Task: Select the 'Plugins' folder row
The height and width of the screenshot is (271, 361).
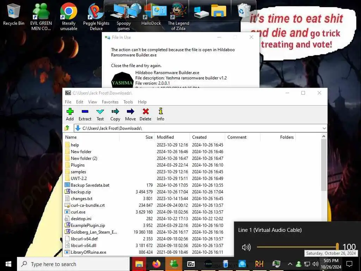Action: point(144,165)
